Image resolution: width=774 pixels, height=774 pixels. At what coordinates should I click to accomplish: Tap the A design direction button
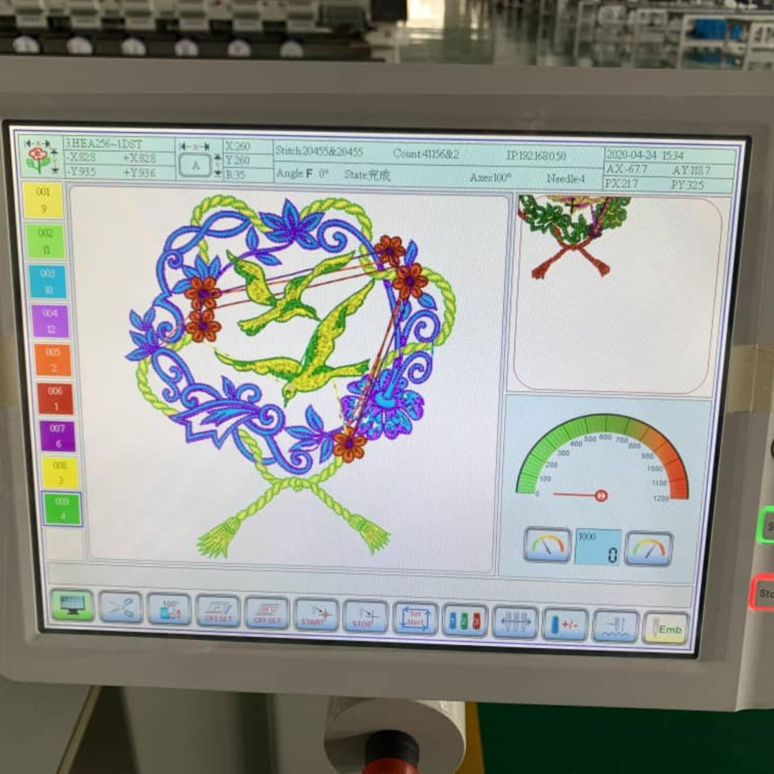(196, 166)
